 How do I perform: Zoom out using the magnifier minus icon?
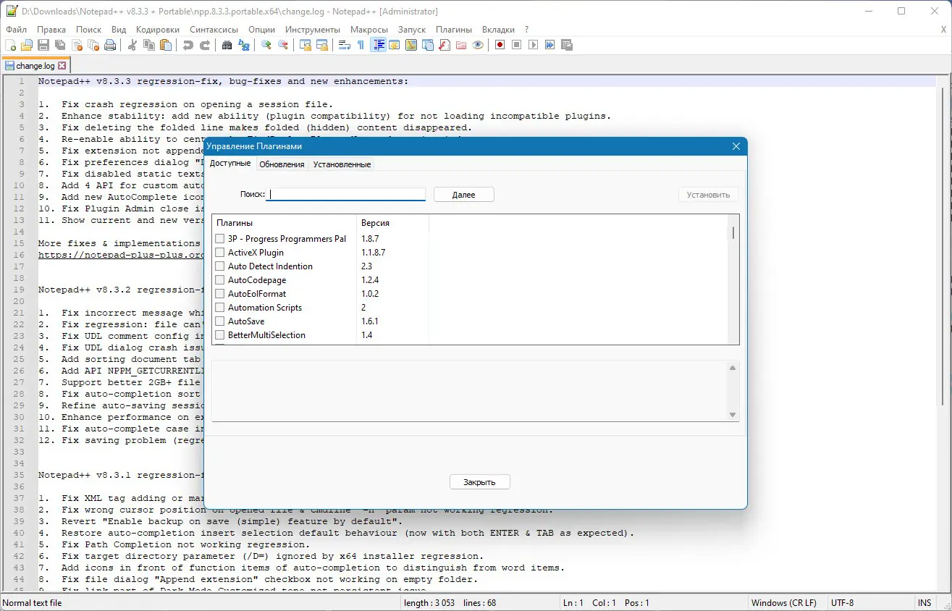tap(283, 45)
